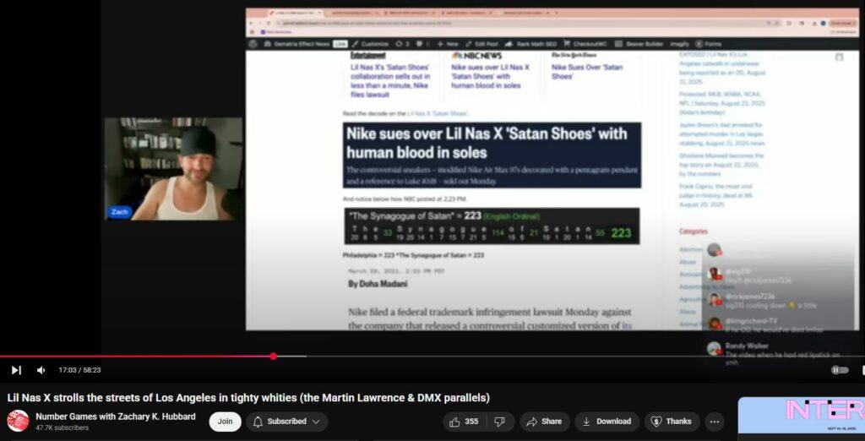Share this video

(544, 422)
